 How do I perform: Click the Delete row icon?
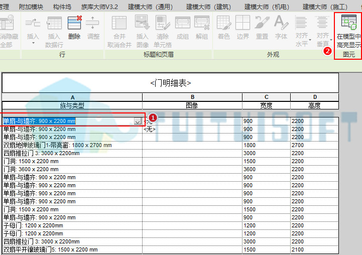74,23
